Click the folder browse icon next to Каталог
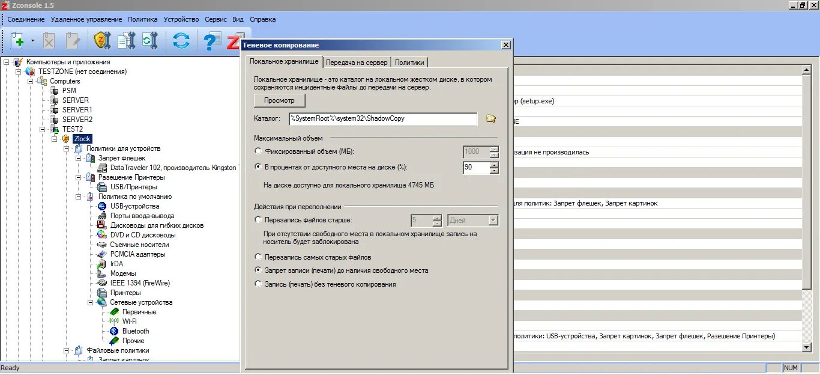820x375 pixels. point(490,118)
